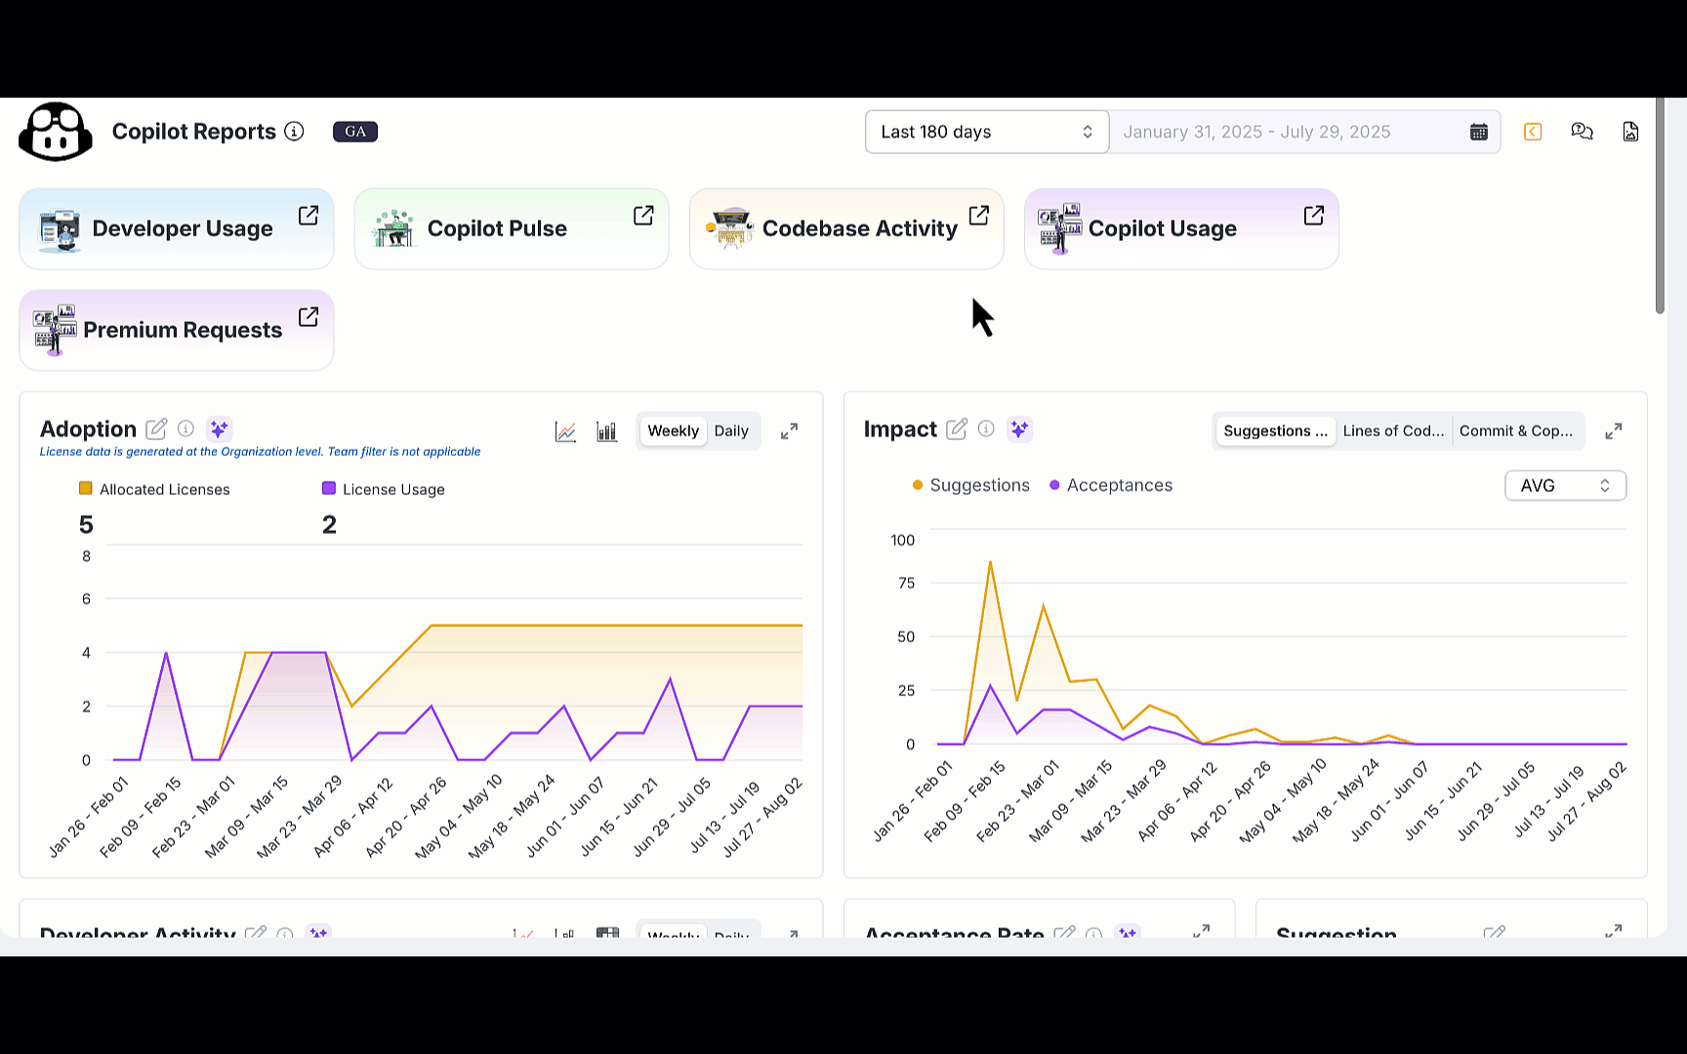Select Weekly view in Adoption chart

click(x=673, y=431)
